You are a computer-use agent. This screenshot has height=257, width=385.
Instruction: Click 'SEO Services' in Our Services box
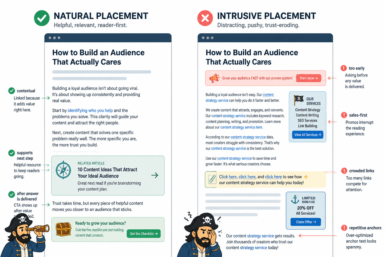tap(307, 120)
